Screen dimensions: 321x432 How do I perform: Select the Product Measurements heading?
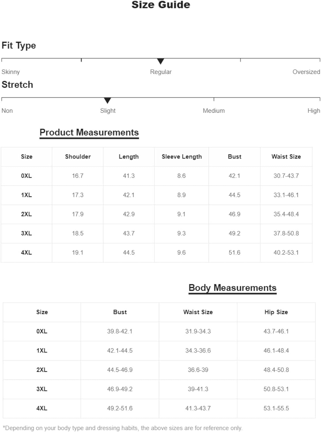[89, 132]
